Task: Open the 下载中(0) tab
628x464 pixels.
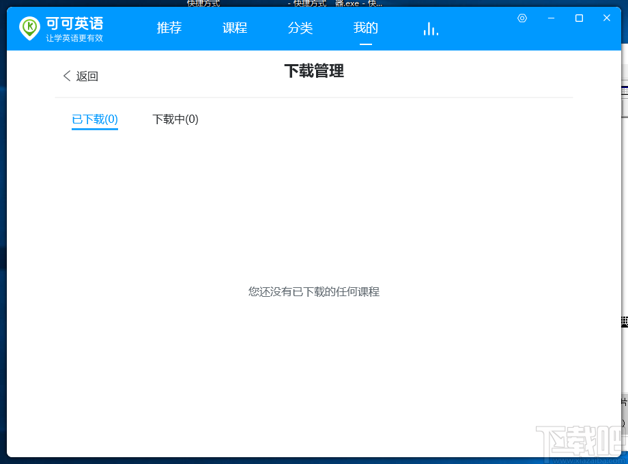Action: tap(175, 119)
